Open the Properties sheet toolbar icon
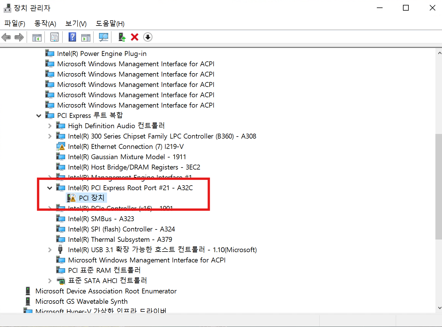This screenshot has width=442, height=327. click(55, 37)
